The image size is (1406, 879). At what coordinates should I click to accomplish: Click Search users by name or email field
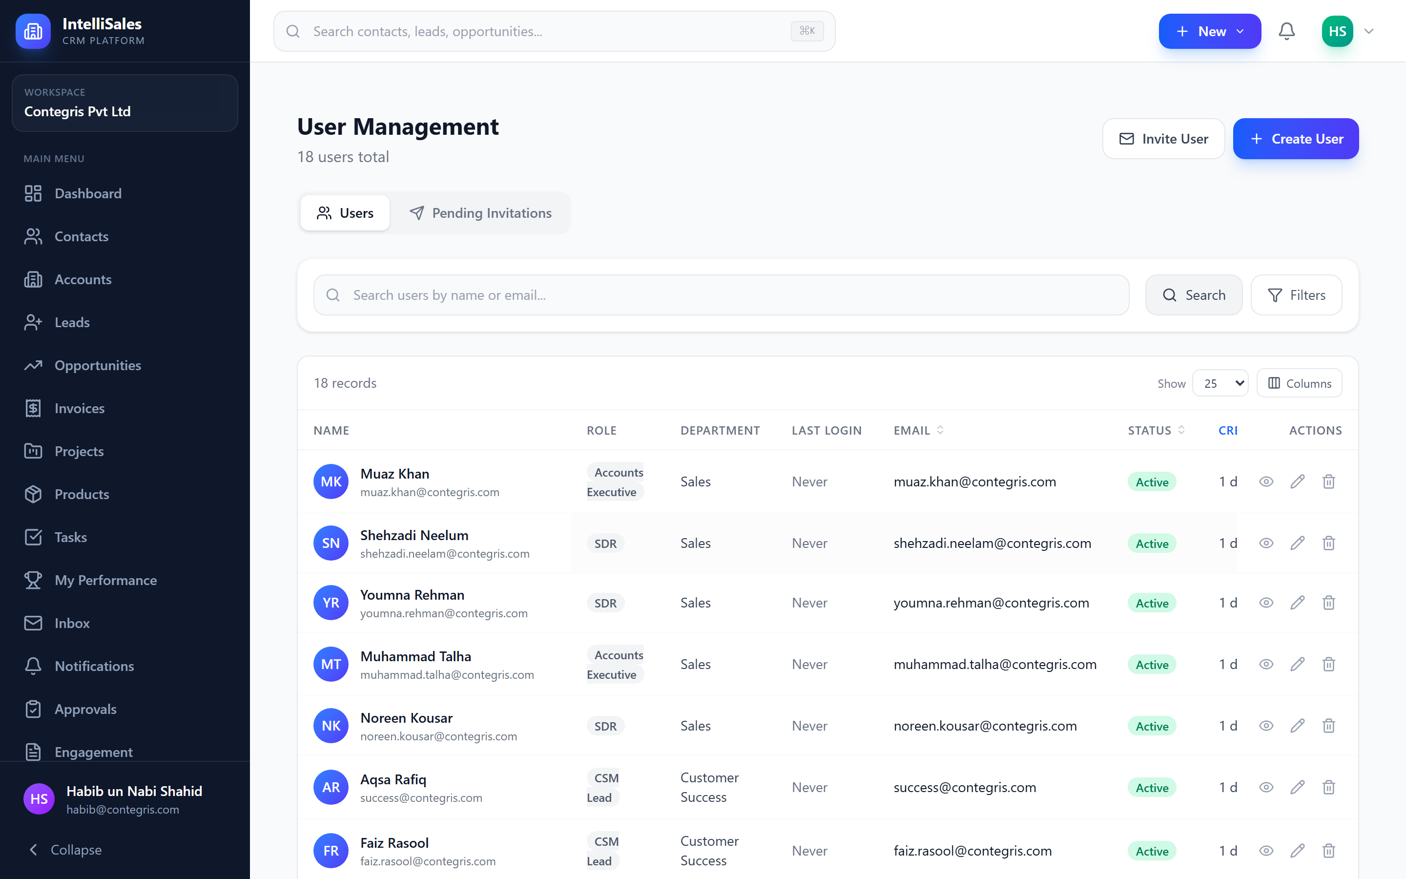(721, 295)
